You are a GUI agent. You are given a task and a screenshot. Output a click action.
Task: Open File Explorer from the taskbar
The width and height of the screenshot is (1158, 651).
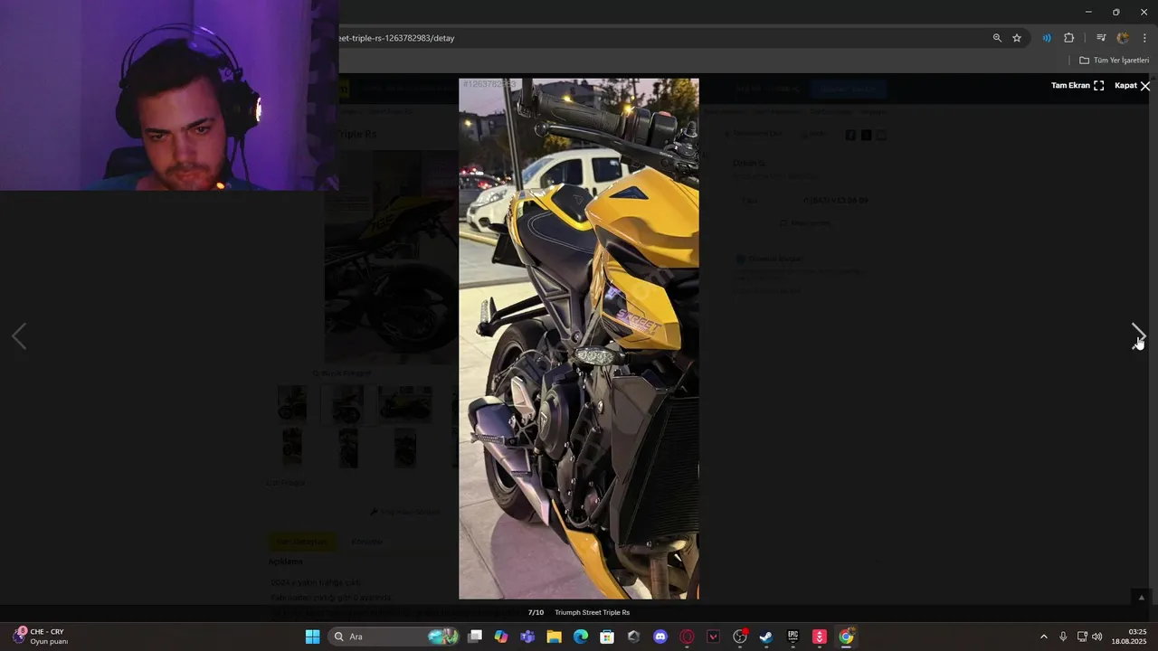(x=554, y=637)
